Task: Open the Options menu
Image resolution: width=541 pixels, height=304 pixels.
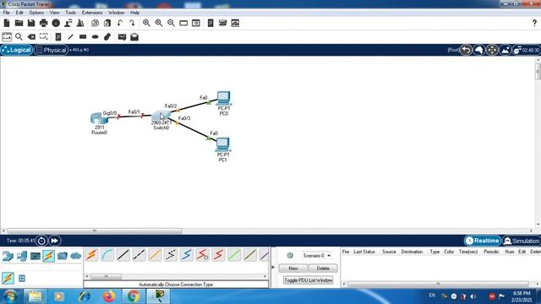Action: tap(36, 13)
